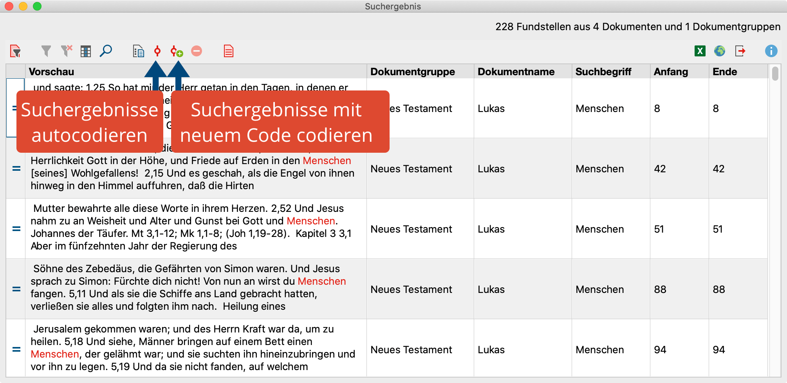This screenshot has width=787, height=383.
Task: Click 'Lukas' in the row with Anfang 42
Action: (491, 169)
